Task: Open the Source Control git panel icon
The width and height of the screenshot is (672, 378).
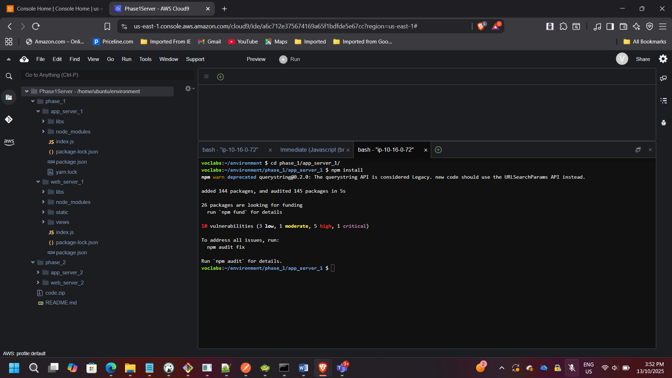Action: coord(9,119)
